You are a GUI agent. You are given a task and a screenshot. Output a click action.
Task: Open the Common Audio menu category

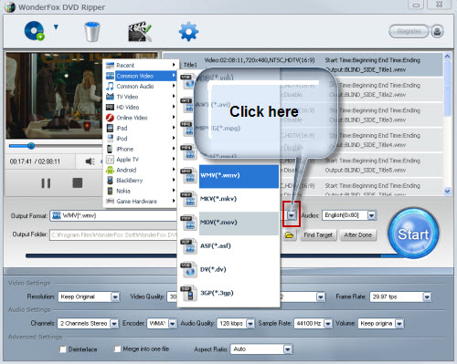(141, 87)
